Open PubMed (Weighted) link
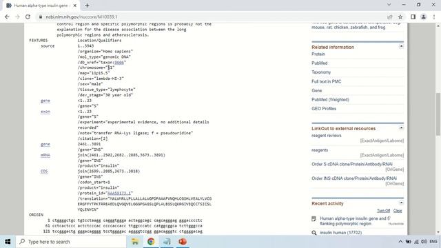Viewport: 441px width, 248px height. tap(330, 99)
